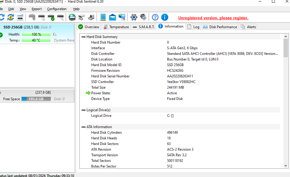The height and width of the screenshot is (177, 290).
Task: Click the blue info about icon
Action: (x=165, y=17)
